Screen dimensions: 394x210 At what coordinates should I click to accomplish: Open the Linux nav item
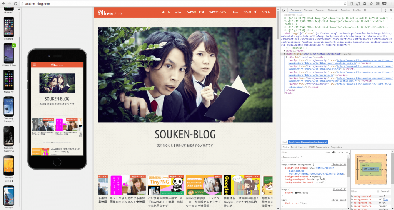click(x=235, y=12)
